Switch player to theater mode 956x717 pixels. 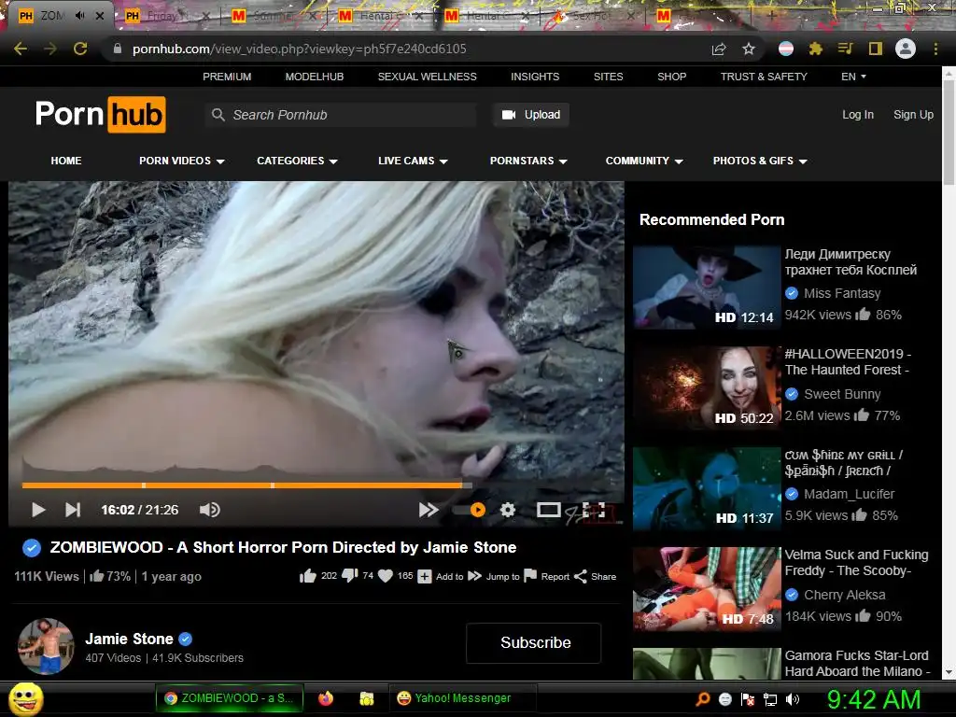click(548, 510)
